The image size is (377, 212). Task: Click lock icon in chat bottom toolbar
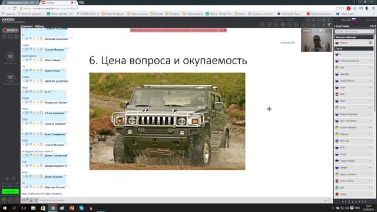[31, 200]
